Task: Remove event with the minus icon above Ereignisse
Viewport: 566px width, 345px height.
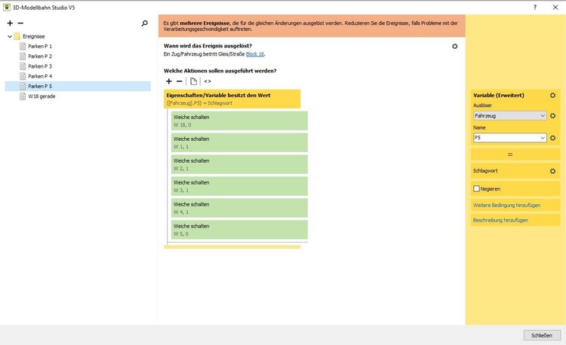Action: [x=20, y=23]
